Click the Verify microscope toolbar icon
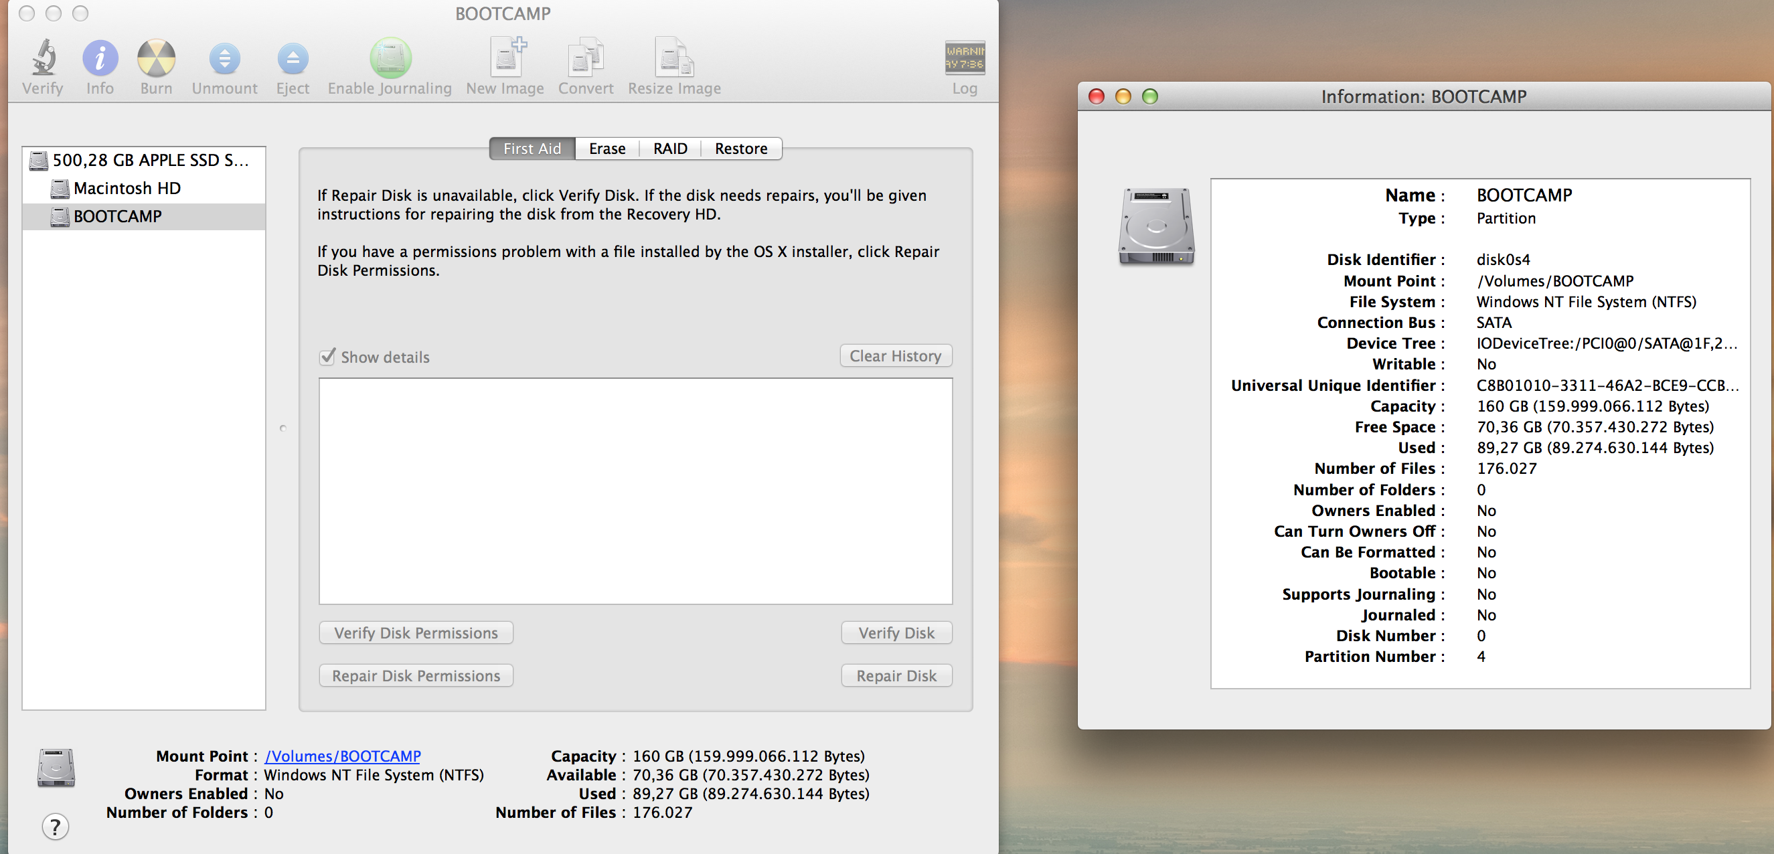Image resolution: width=1774 pixels, height=854 pixels. click(43, 58)
